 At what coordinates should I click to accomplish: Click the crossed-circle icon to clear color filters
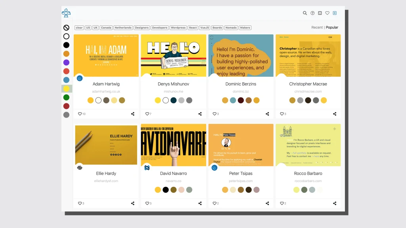[x=66, y=27]
